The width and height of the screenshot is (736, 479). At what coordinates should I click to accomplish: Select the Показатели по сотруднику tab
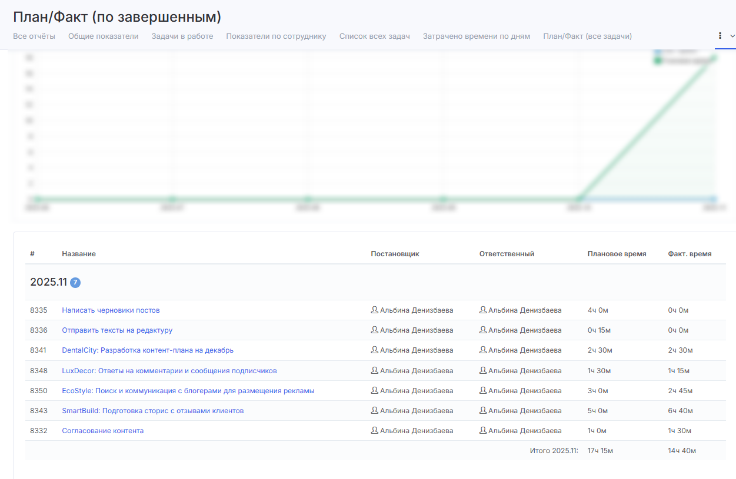click(276, 36)
